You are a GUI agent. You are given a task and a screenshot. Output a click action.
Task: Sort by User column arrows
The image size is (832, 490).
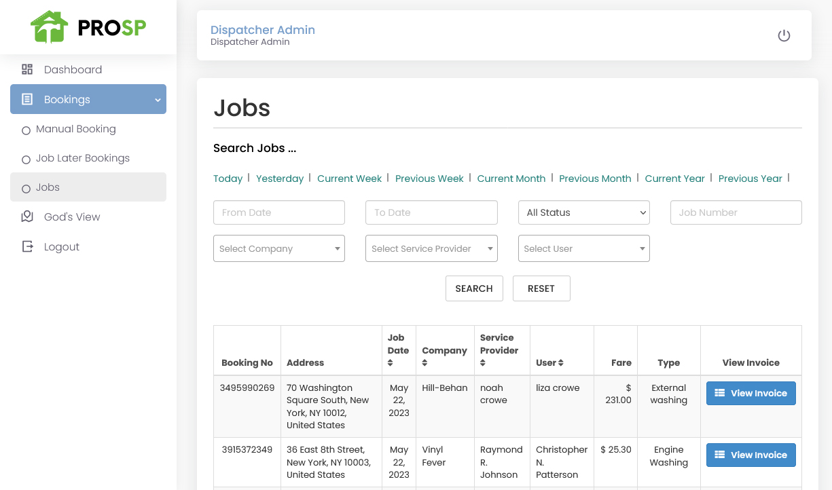pos(560,363)
